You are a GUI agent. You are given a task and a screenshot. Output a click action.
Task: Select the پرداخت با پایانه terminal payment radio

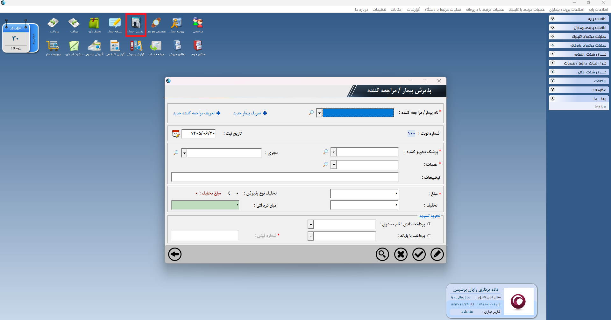click(429, 236)
